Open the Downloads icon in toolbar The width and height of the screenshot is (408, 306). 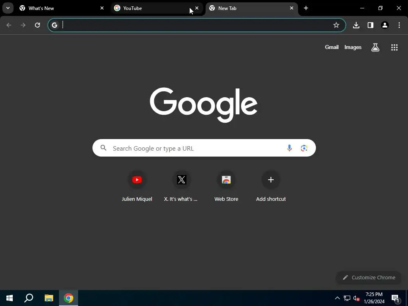[356, 25]
